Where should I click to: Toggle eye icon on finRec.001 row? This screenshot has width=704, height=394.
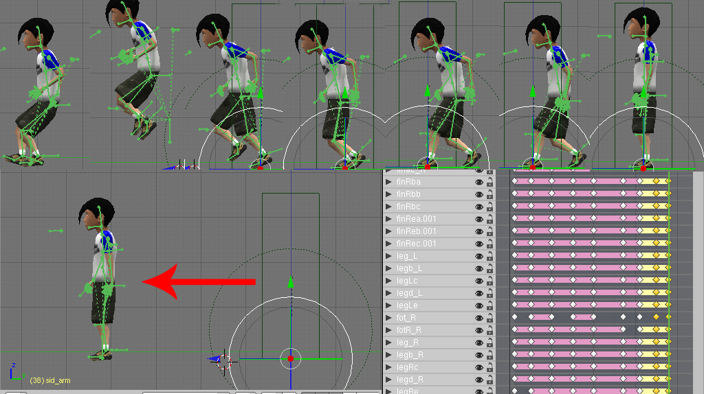(x=479, y=244)
